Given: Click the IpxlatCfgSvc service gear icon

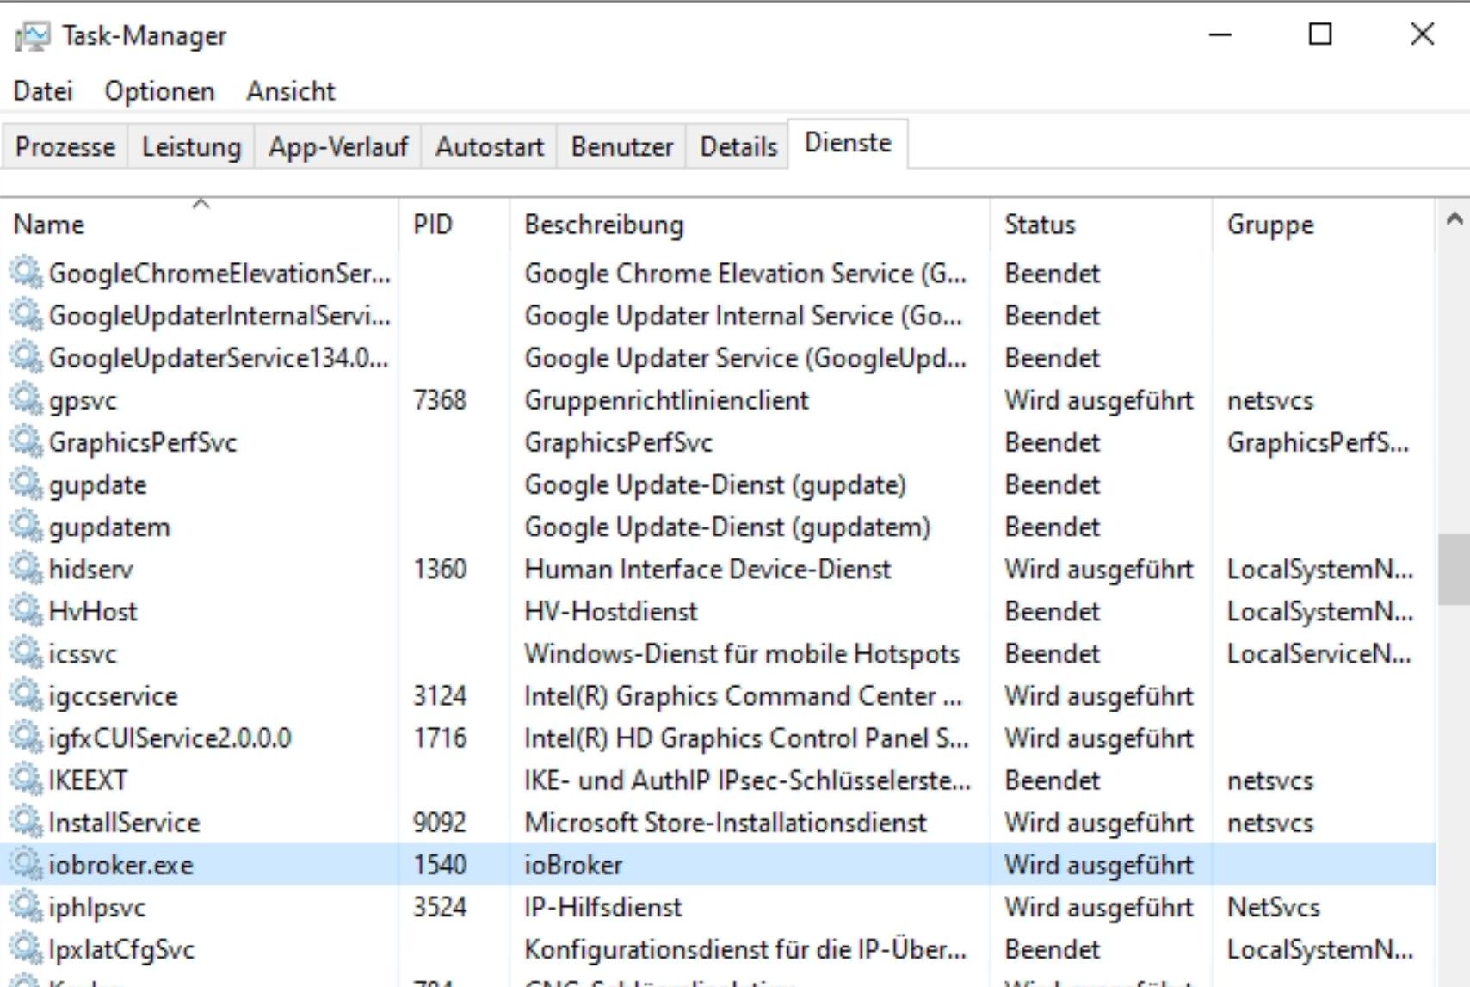Looking at the screenshot, I should [x=26, y=948].
